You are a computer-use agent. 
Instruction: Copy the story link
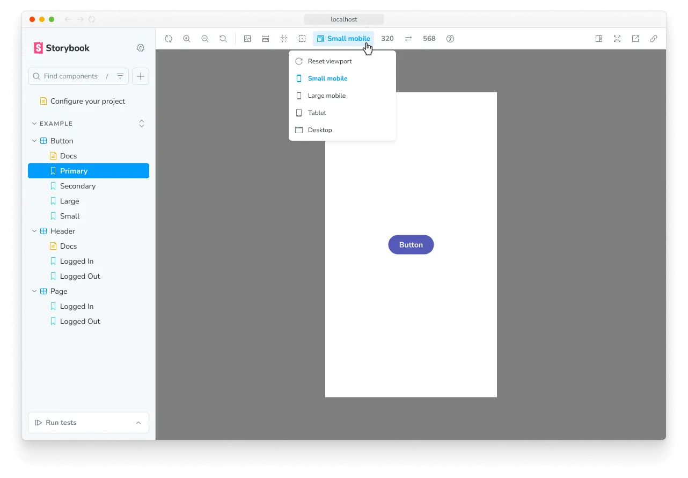pyautogui.click(x=654, y=38)
